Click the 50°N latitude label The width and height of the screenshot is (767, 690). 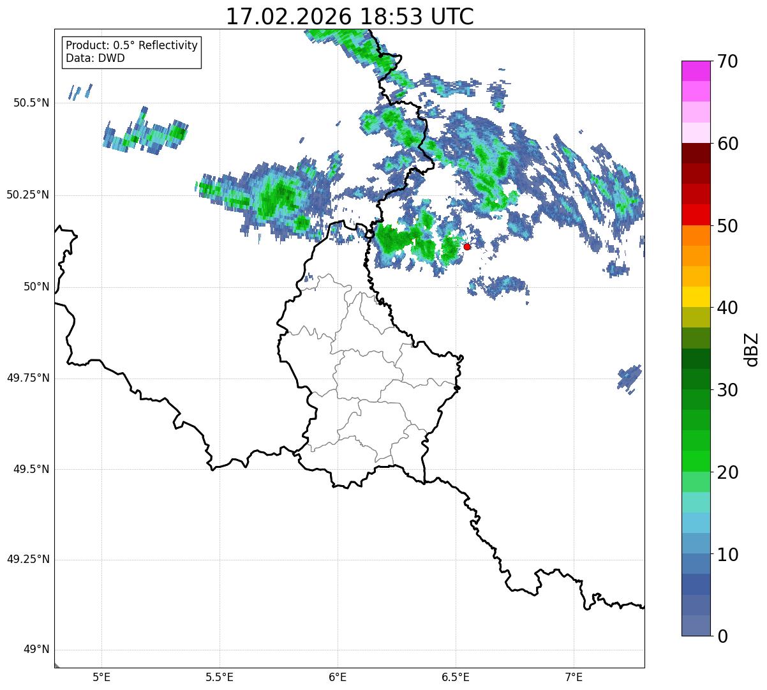[x=36, y=287]
